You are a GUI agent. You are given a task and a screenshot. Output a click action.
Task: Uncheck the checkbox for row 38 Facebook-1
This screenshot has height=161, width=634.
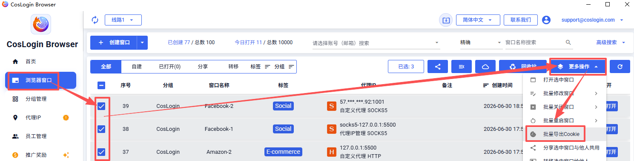point(101,129)
